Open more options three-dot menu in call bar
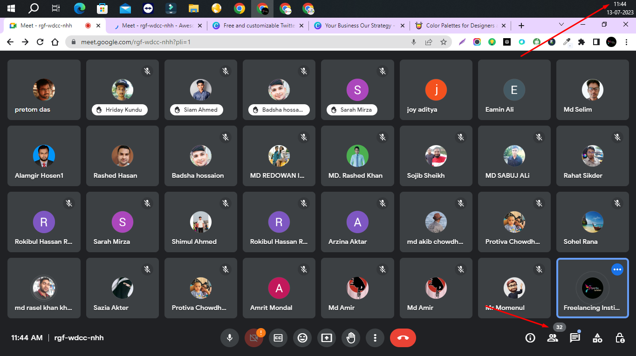 [375, 338]
